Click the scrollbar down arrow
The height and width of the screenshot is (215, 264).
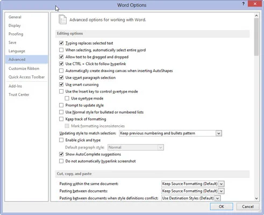coord(256,198)
